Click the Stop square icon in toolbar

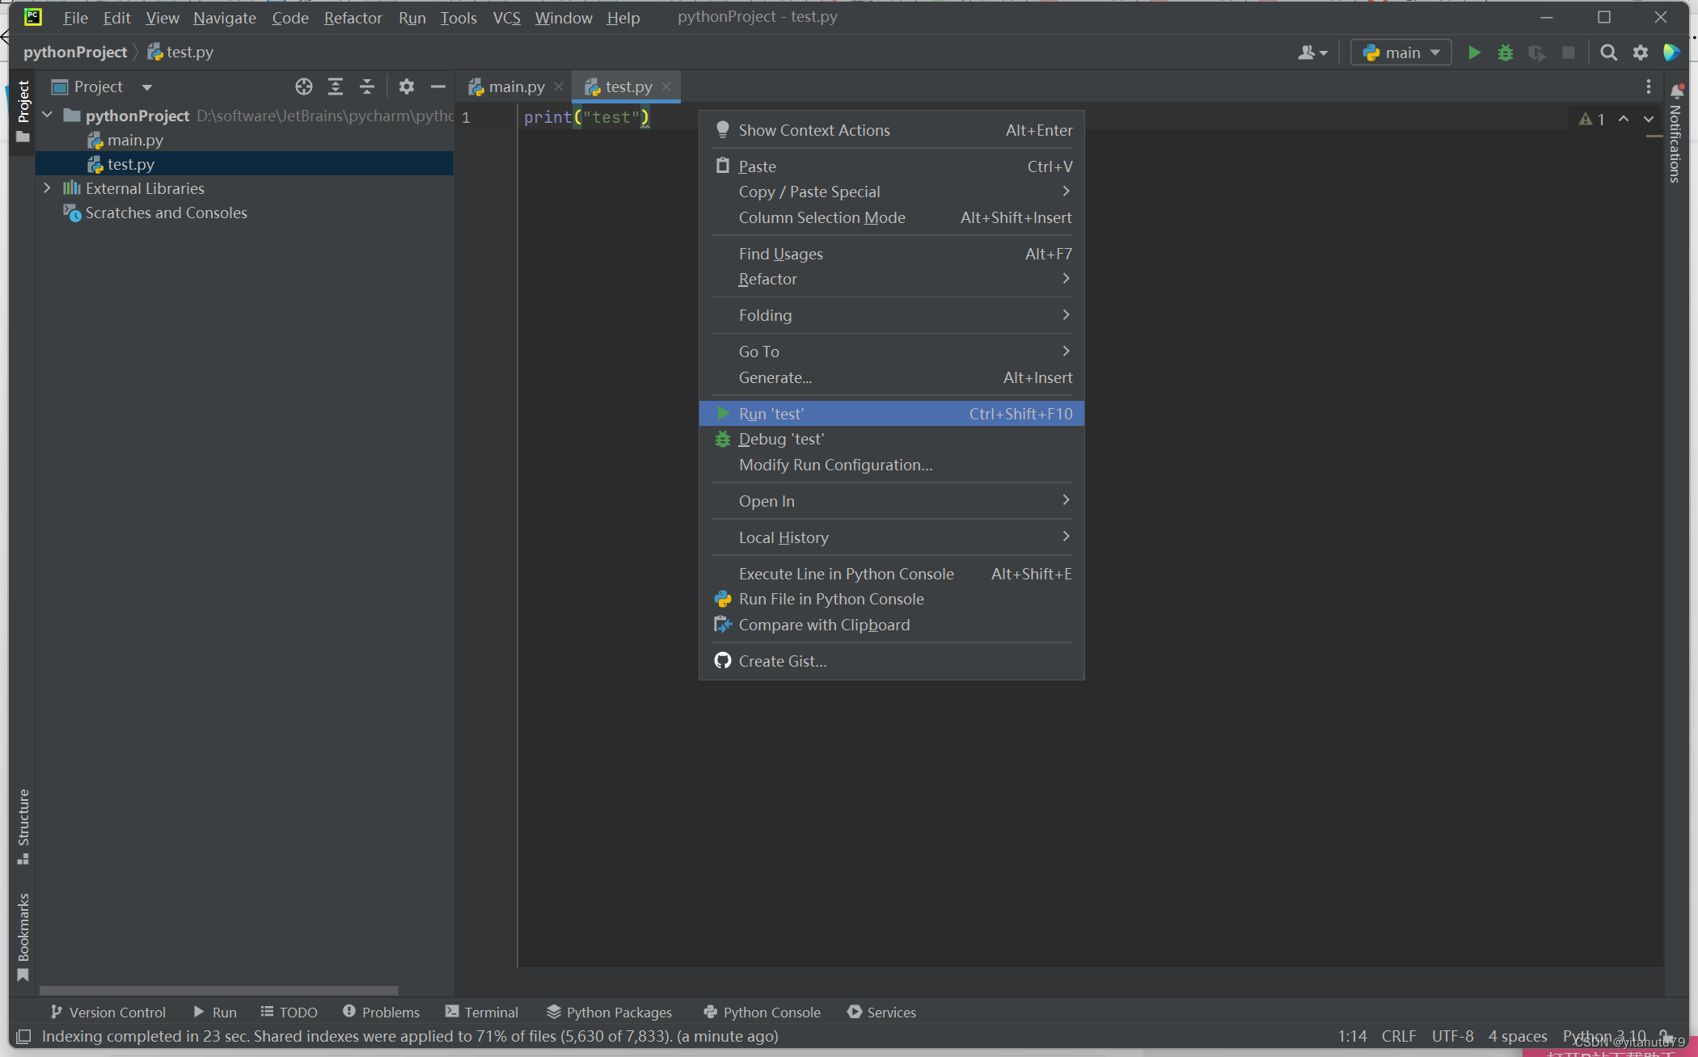[x=1569, y=53]
